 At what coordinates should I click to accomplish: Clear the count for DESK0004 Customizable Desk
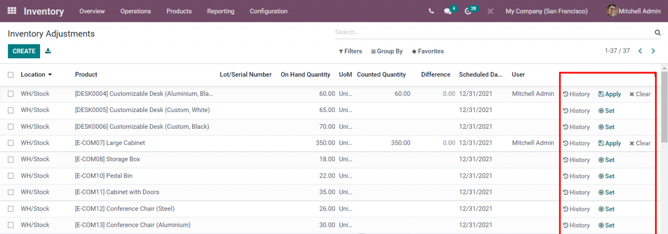point(640,94)
